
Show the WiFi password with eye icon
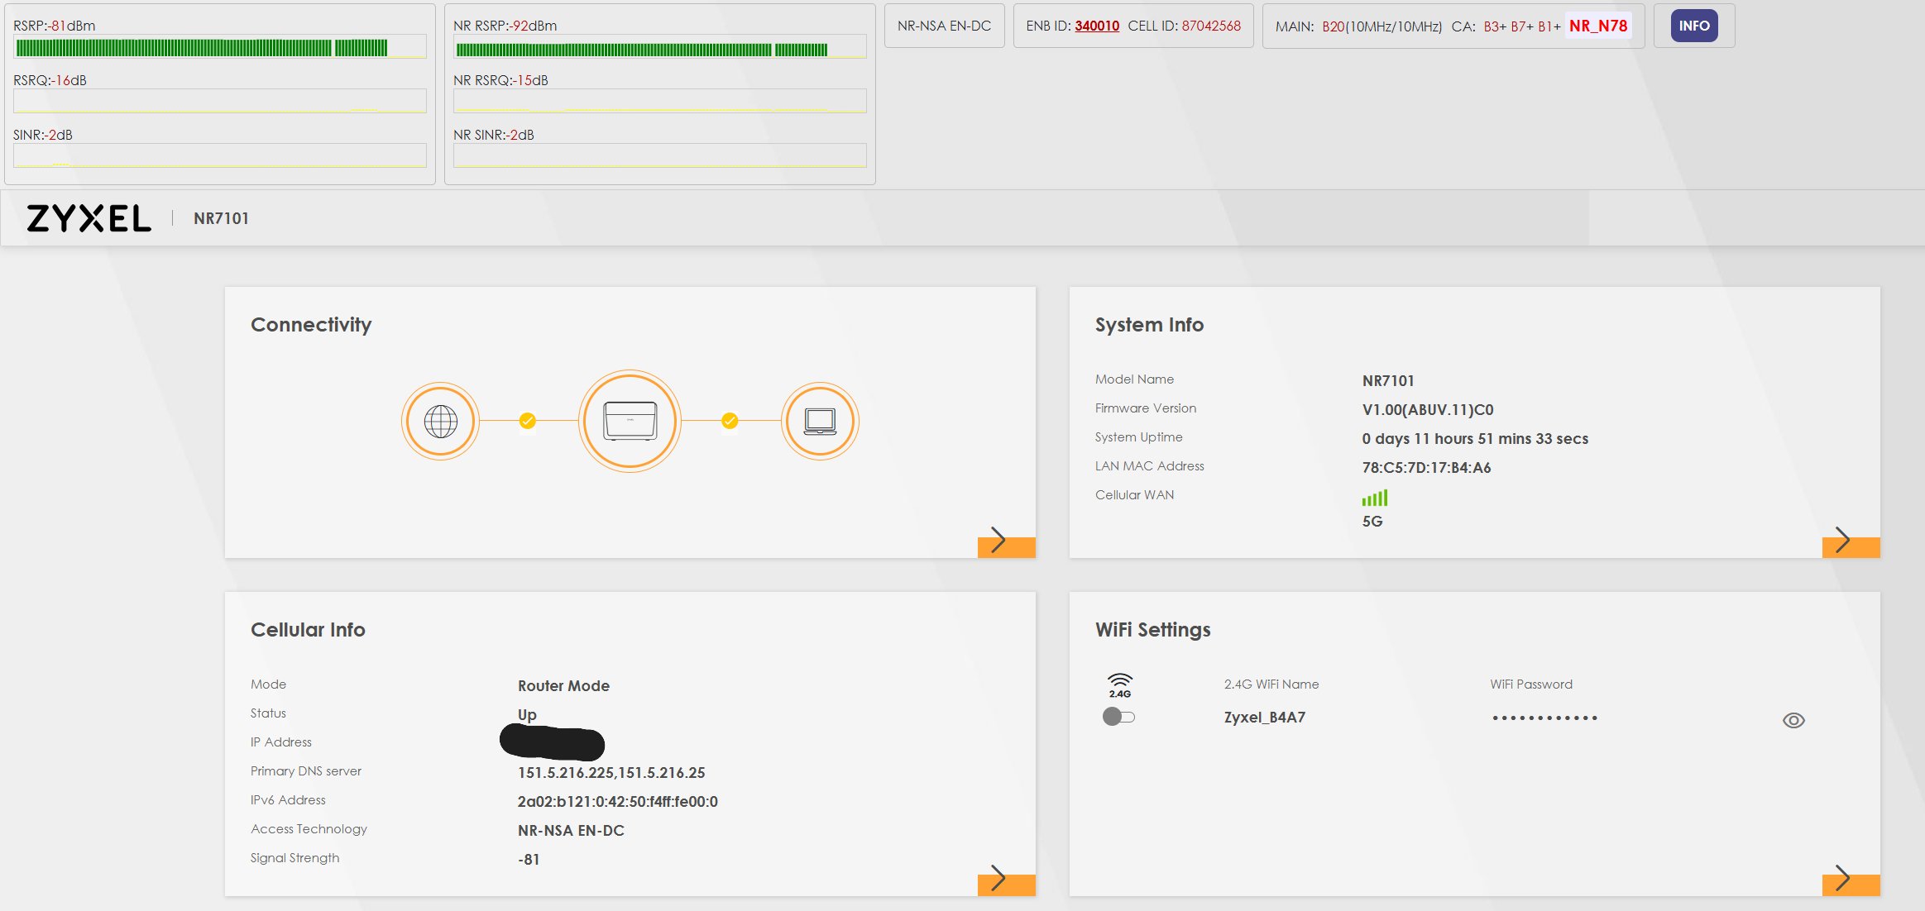(1793, 720)
